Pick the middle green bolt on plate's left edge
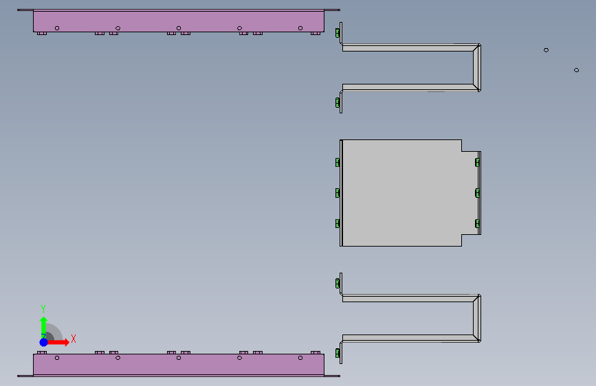Image resolution: width=596 pixels, height=386 pixels. coord(338,193)
